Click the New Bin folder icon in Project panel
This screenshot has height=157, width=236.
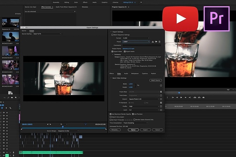click(x=12, y=98)
